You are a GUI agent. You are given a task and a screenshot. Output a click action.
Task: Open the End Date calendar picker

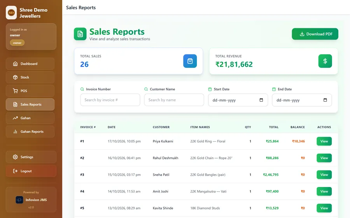pos(325,100)
